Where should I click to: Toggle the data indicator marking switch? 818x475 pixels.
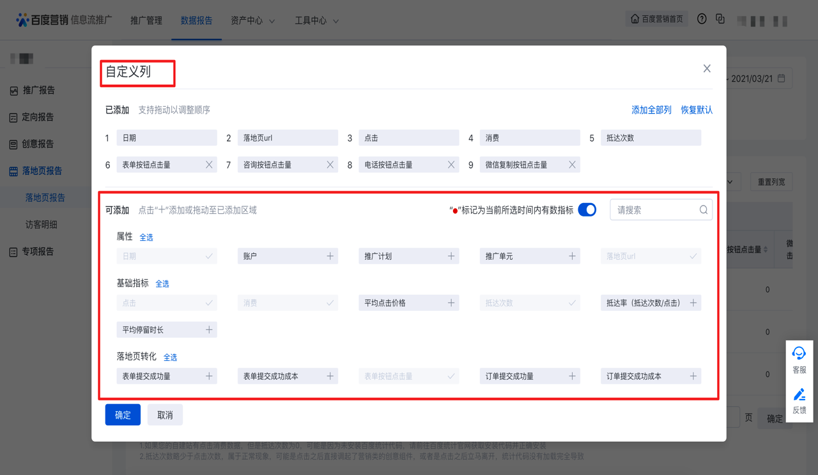587,210
